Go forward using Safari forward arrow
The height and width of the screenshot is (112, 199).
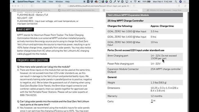[26, 6]
